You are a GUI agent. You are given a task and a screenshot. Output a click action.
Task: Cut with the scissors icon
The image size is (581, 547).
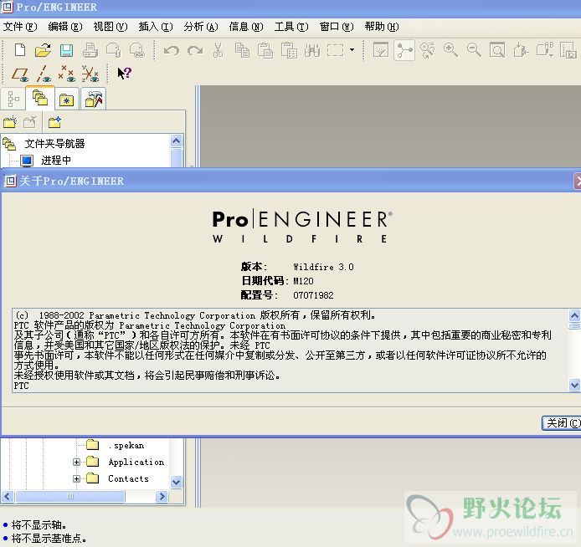click(219, 50)
